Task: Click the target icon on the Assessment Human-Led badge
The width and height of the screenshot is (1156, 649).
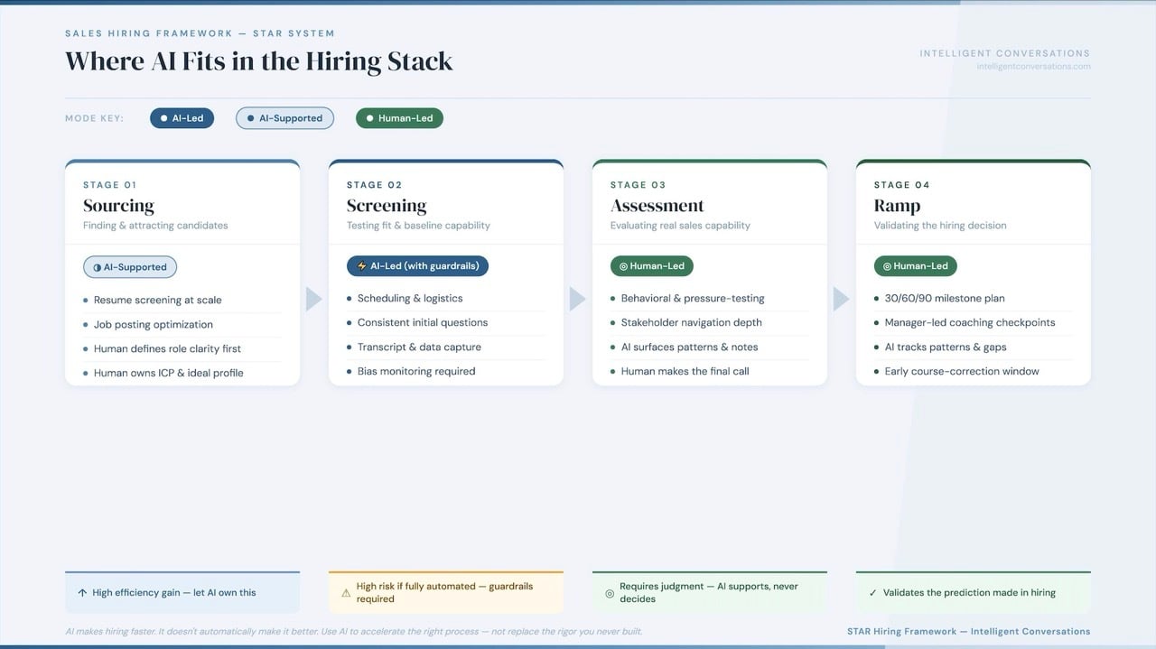Action: [x=622, y=265]
